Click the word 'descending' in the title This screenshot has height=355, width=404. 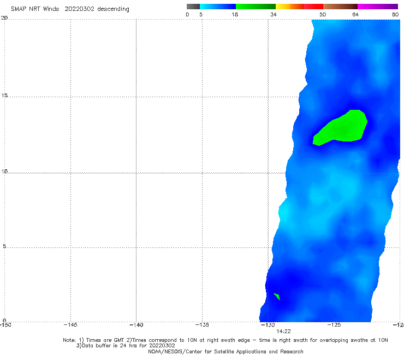113,9
